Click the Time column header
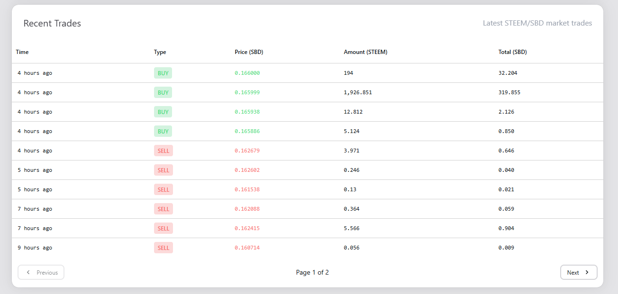The width and height of the screenshot is (618, 294). pyautogui.click(x=22, y=52)
